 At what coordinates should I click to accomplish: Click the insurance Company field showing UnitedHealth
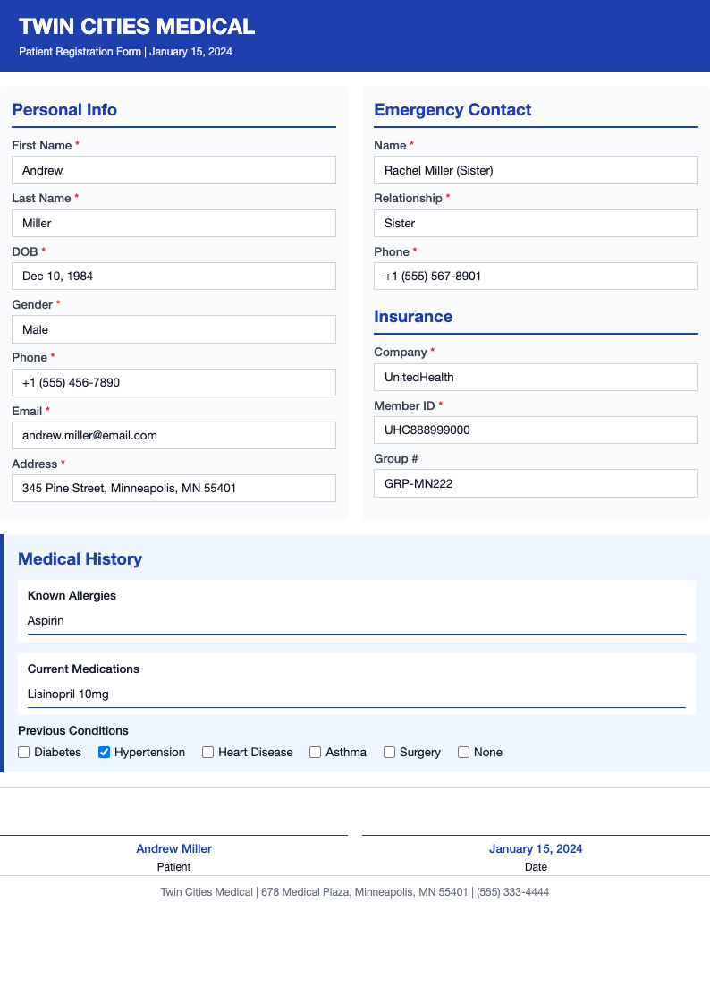(536, 377)
